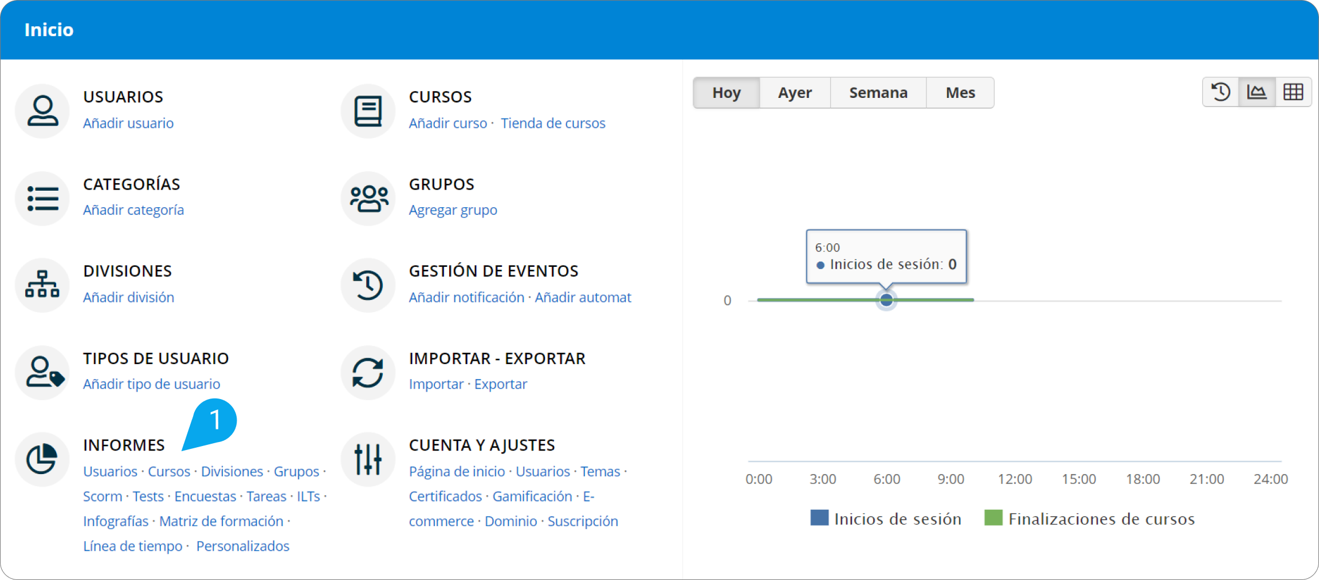This screenshot has height=580, width=1319.
Task: Open the Gestión de eventos clock icon
Action: [368, 285]
